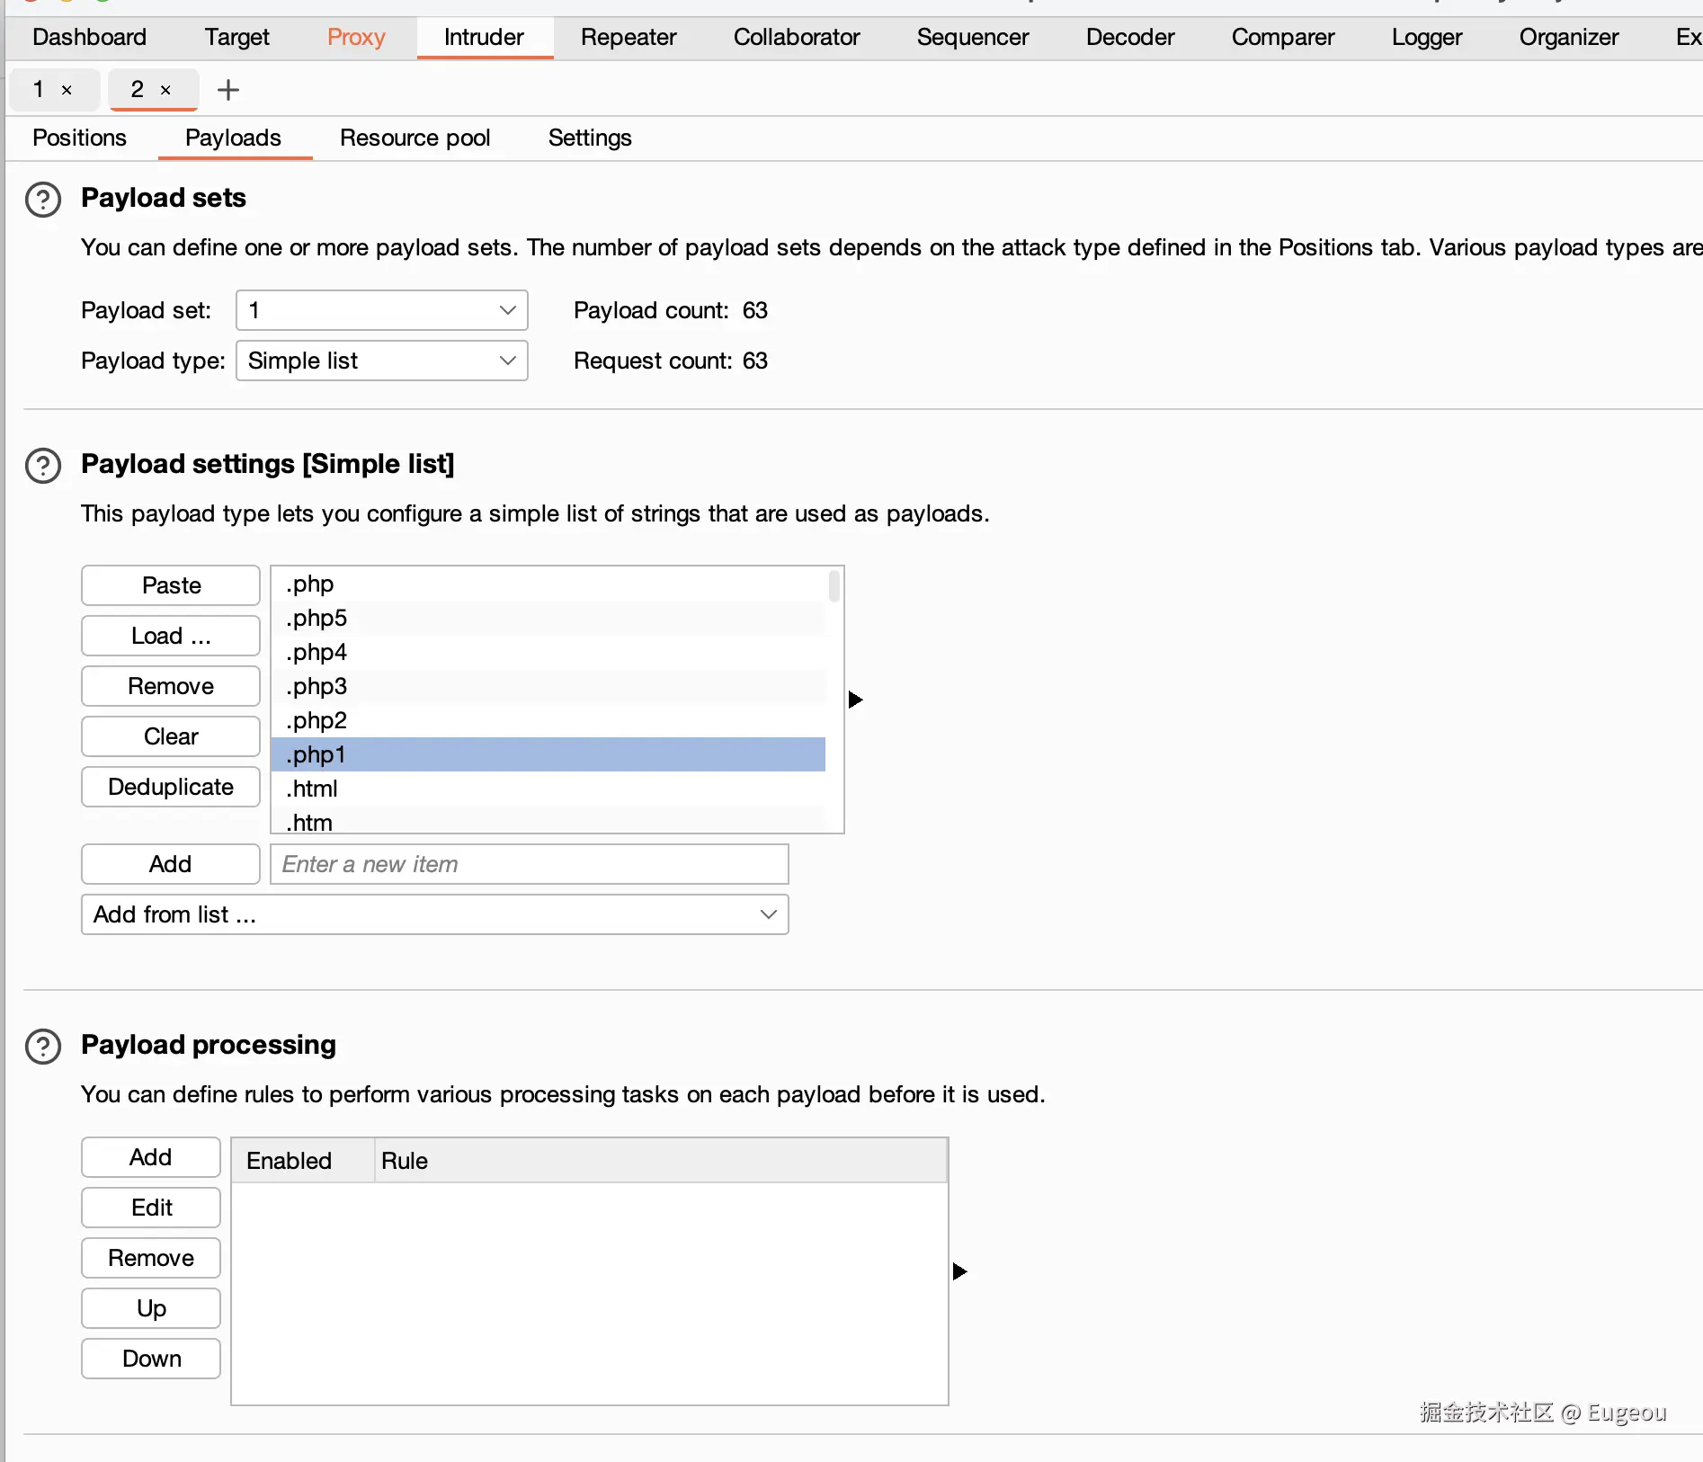This screenshot has height=1462, width=1703.
Task: Click the Paste button
Action: point(171,585)
